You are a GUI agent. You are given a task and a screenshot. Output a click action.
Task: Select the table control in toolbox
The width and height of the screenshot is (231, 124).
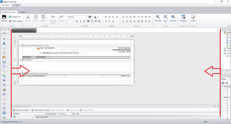[4, 66]
